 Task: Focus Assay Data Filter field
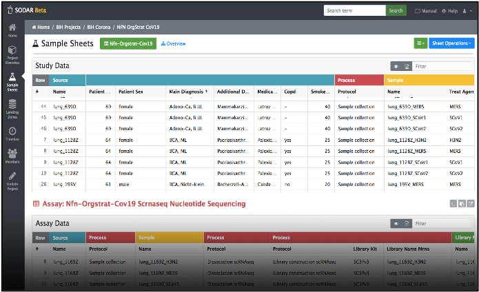coord(441,224)
